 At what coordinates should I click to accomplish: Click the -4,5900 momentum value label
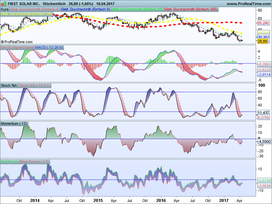coord(264,141)
